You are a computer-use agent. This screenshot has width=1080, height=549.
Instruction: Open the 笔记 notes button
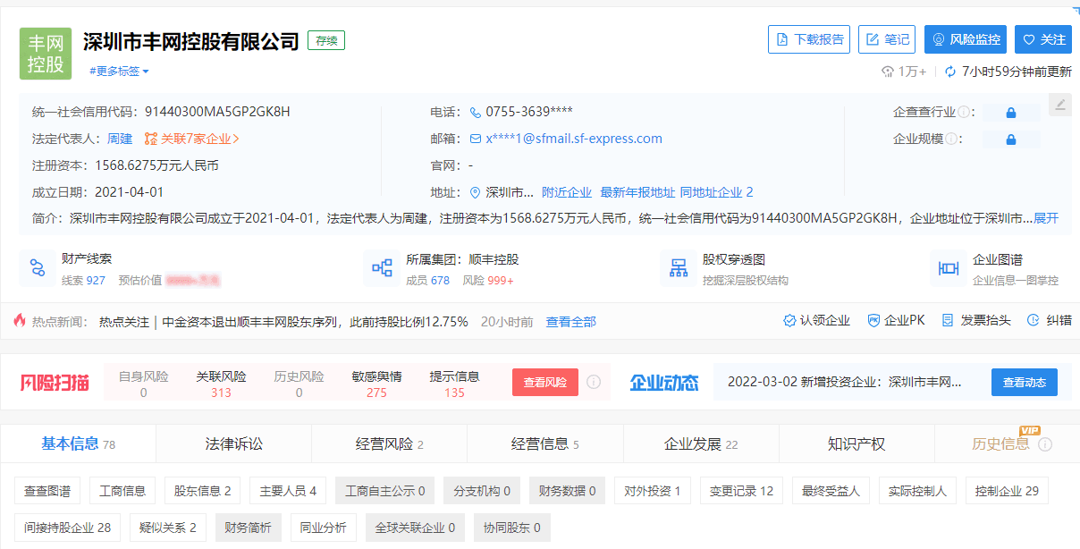click(x=887, y=39)
